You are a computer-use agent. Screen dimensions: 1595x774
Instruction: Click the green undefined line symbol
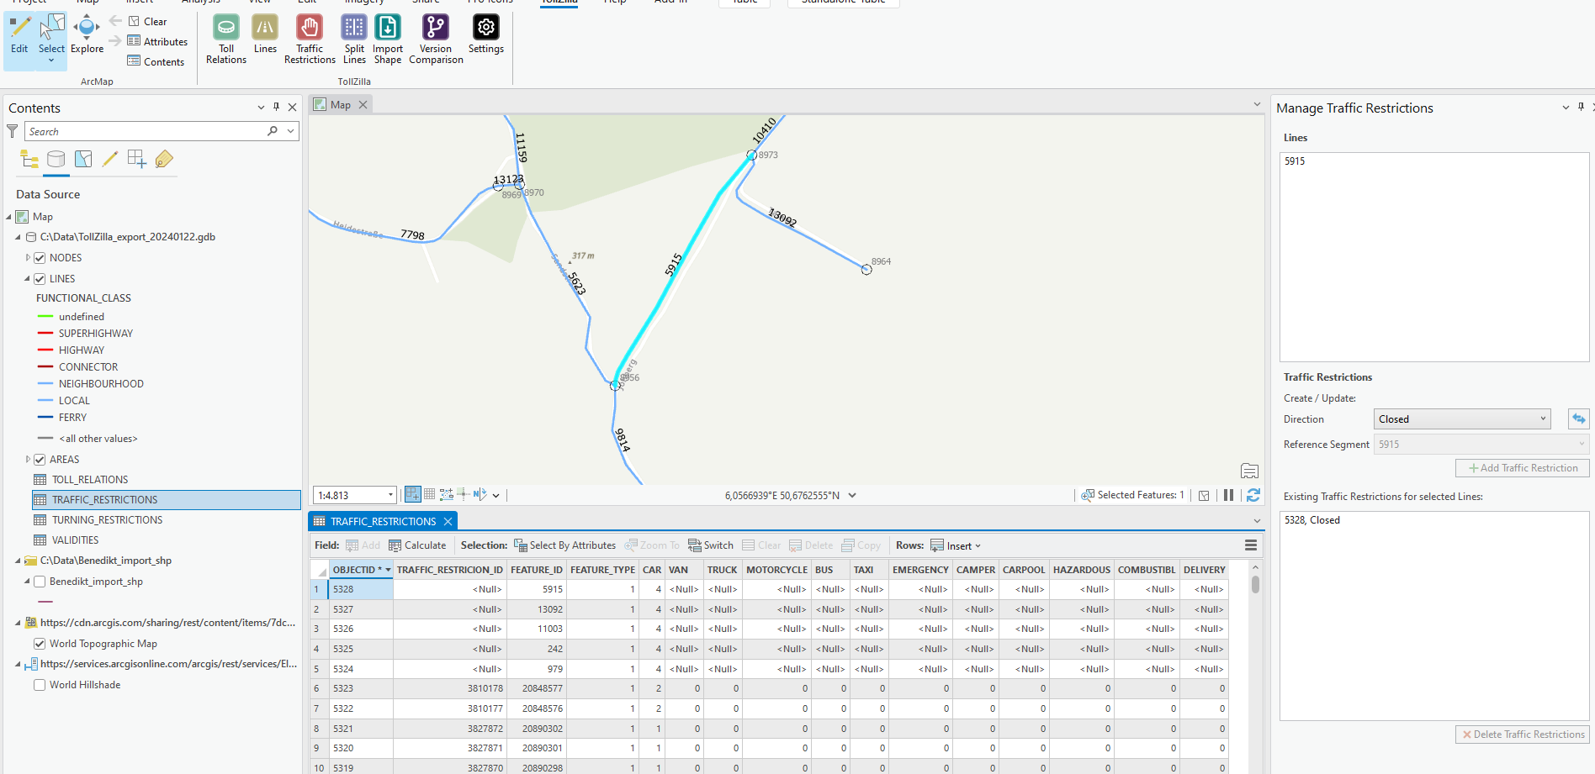pos(45,317)
